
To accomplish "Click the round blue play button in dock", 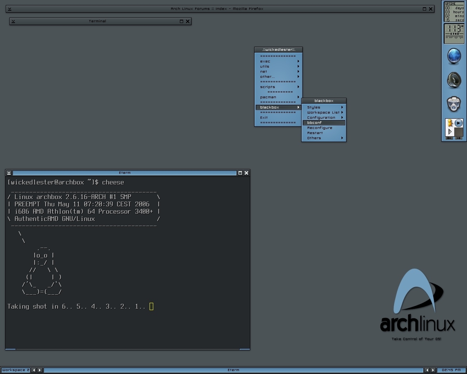I will (x=459, y=123).
